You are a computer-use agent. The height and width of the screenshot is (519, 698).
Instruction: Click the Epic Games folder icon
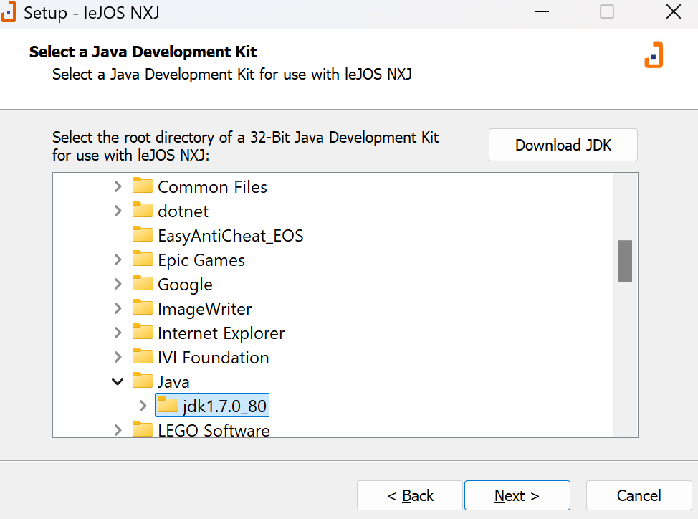143,259
